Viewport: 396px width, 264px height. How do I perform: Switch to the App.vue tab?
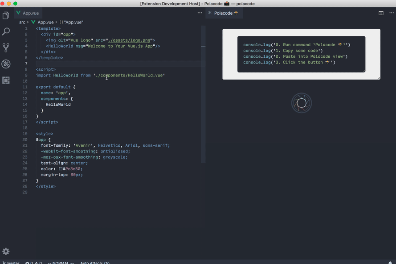(28, 13)
